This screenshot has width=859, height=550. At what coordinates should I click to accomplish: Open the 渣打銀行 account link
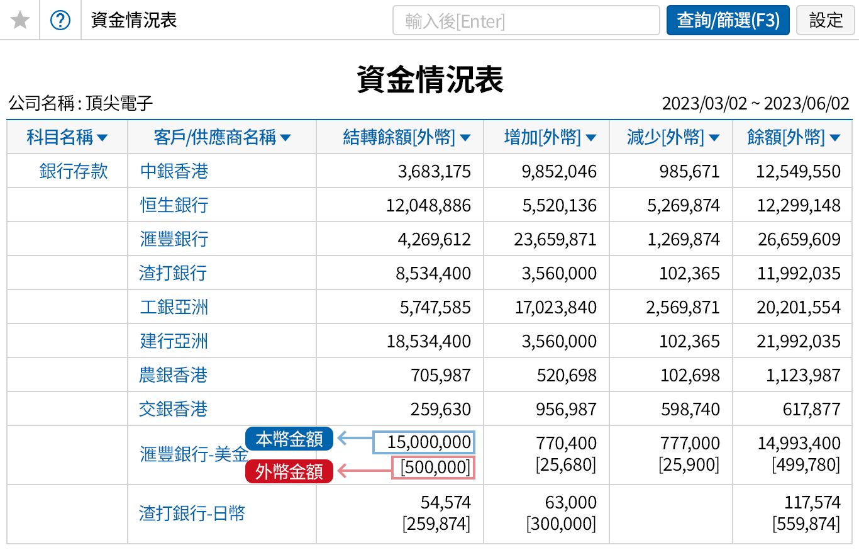tap(174, 272)
